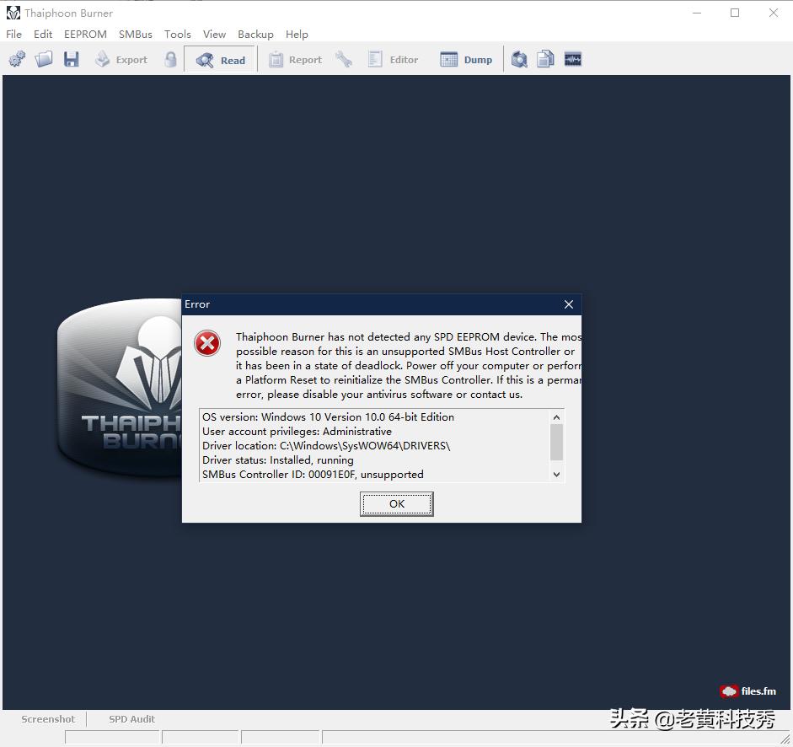Viewport: 793px width, 747px height.
Task: Open file using the folder toolbar icon
Action: tap(44, 59)
